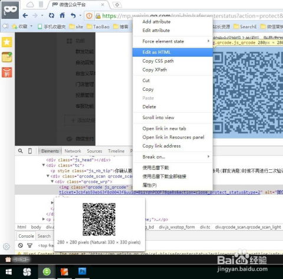Image resolution: width=283 pixels, height=279 pixels.
Task: Open the 博客 bookmarks folder
Action: tap(121, 27)
